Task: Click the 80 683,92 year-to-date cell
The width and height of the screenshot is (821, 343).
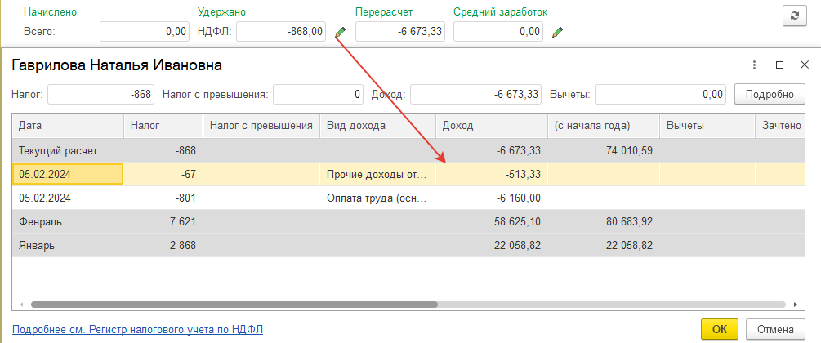Action: point(603,221)
